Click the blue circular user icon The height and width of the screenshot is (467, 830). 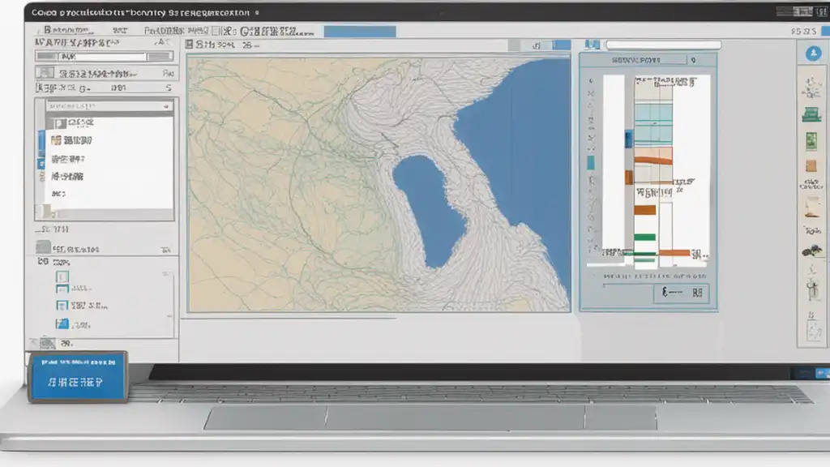[814, 53]
